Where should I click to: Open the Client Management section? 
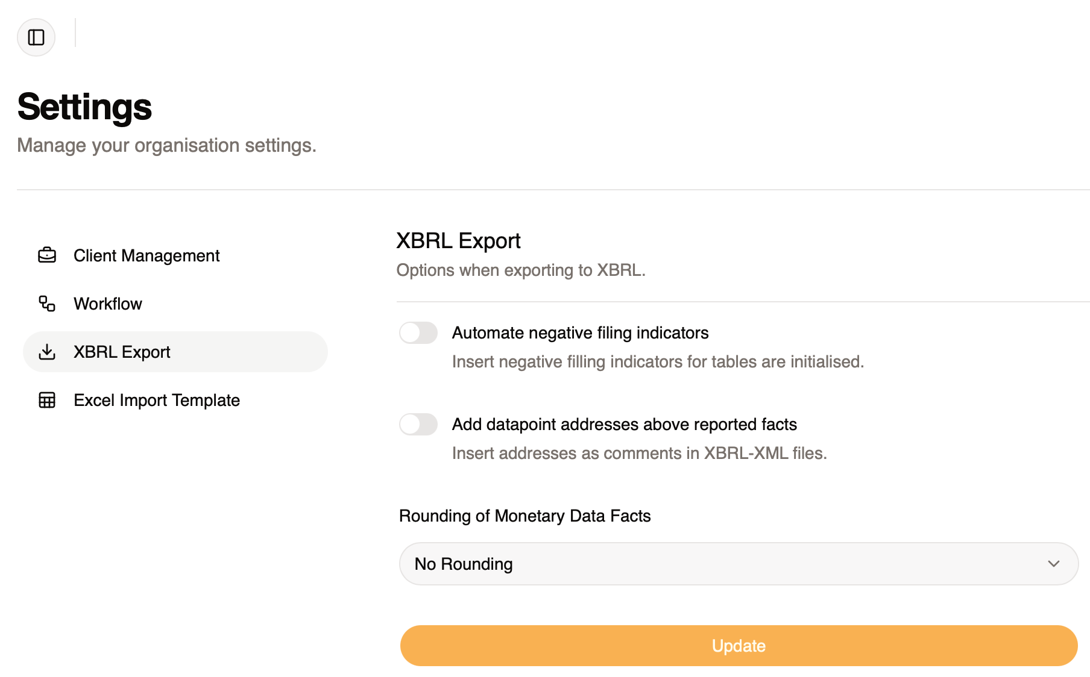coord(146,255)
